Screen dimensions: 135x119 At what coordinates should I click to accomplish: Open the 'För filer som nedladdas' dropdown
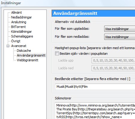[x=119, y=37]
